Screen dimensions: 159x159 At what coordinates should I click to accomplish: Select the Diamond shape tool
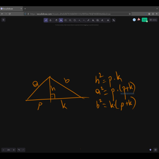(70, 20)
